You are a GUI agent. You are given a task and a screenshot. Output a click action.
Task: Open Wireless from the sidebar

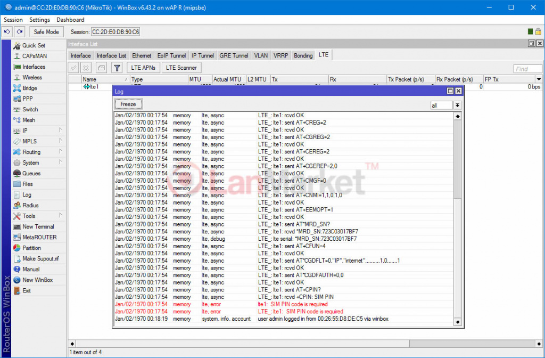pos(32,77)
